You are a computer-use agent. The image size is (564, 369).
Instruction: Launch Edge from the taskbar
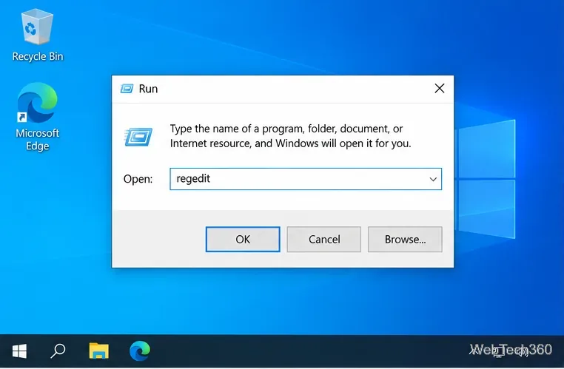point(140,351)
